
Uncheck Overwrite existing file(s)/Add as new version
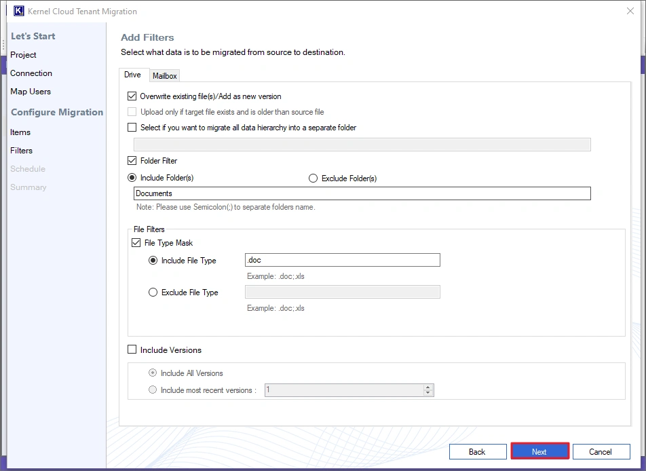click(132, 96)
